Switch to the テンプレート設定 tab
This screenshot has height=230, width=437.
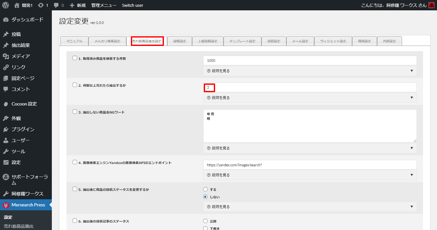click(x=242, y=41)
